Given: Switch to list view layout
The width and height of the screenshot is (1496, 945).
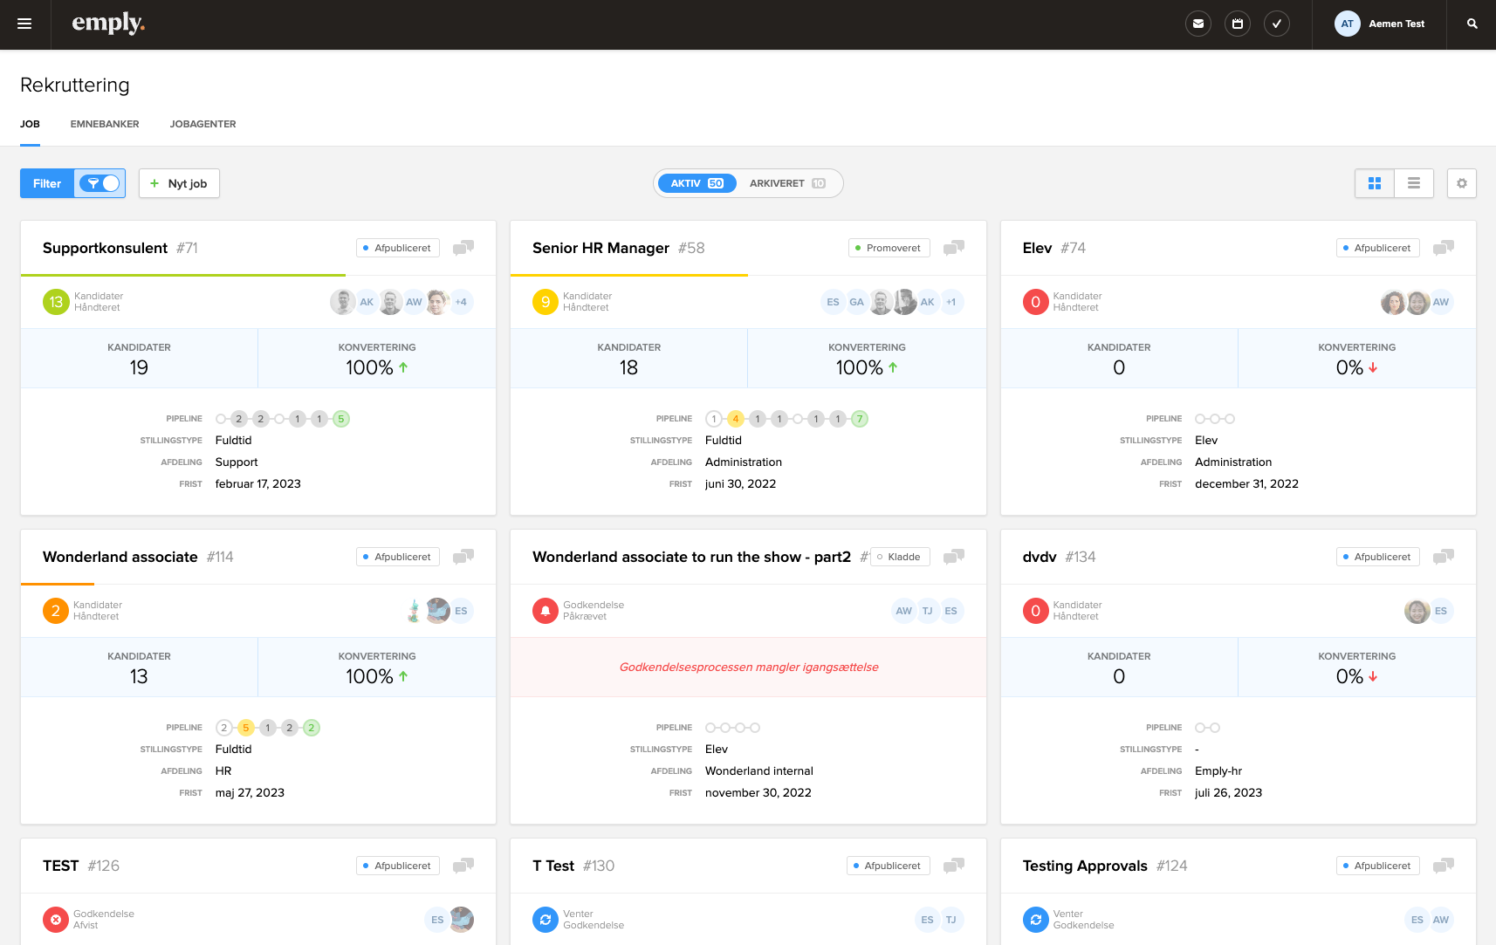Looking at the screenshot, I should pyautogui.click(x=1414, y=183).
